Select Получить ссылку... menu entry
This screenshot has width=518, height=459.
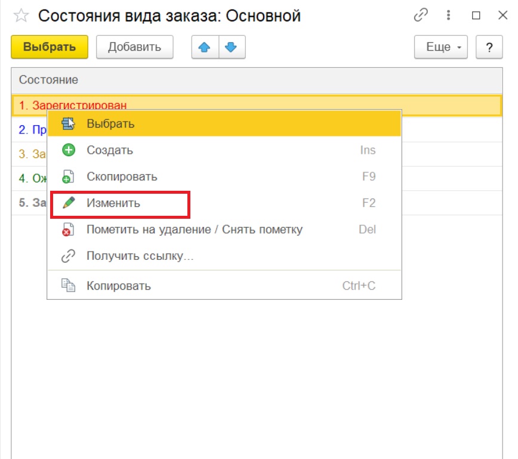point(140,256)
